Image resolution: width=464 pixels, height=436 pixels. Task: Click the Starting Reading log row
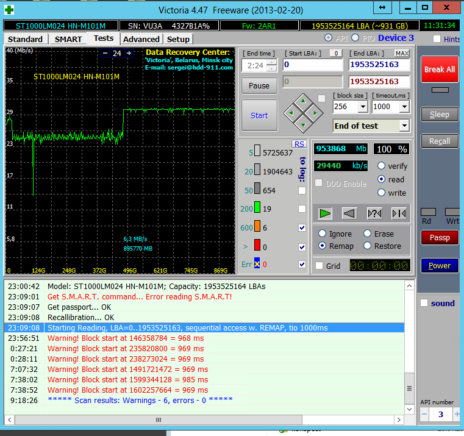(204, 327)
